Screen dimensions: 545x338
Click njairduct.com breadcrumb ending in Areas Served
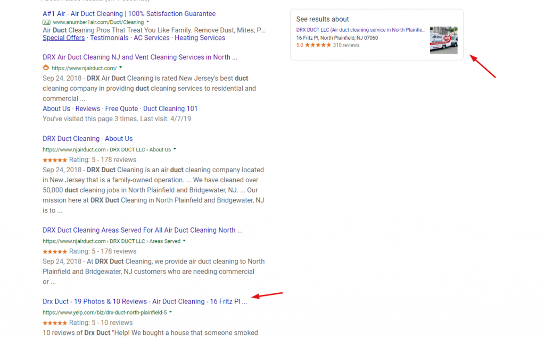click(x=112, y=241)
